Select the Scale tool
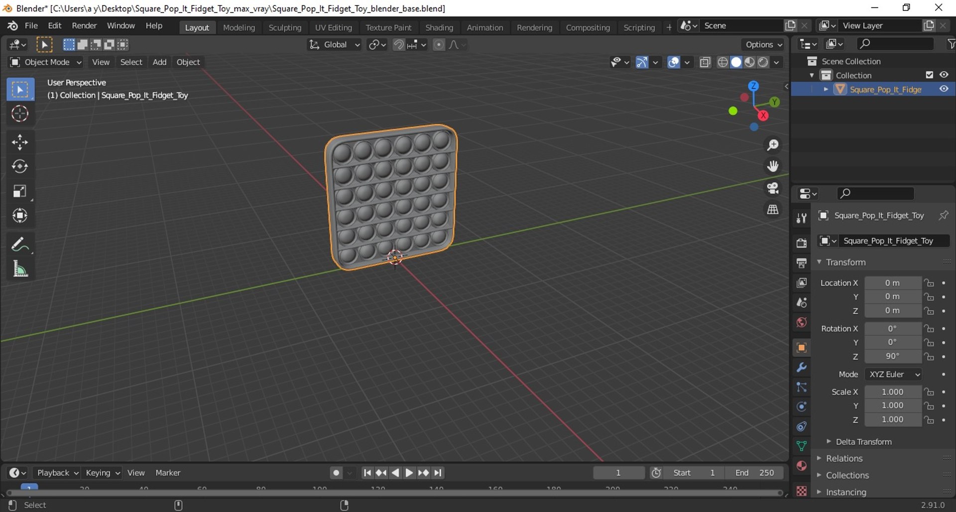Screen dimensions: 956x512 click(x=20, y=191)
